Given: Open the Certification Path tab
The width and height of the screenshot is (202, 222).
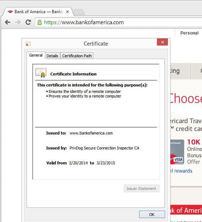Looking at the screenshot, I should tap(77, 56).
